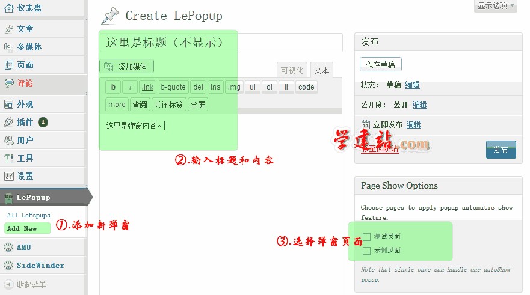Click the b-quote toolbar button
Image resolution: width=530 pixels, height=295 pixels.
[x=173, y=87]
